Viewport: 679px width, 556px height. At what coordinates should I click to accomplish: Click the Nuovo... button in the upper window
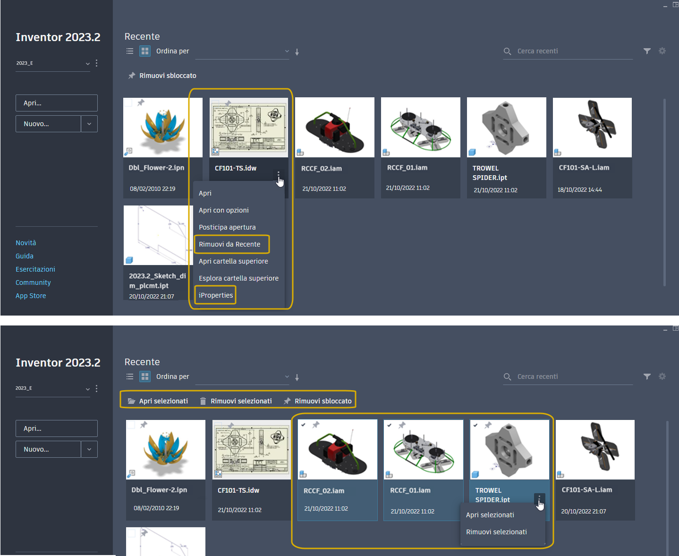48,124
